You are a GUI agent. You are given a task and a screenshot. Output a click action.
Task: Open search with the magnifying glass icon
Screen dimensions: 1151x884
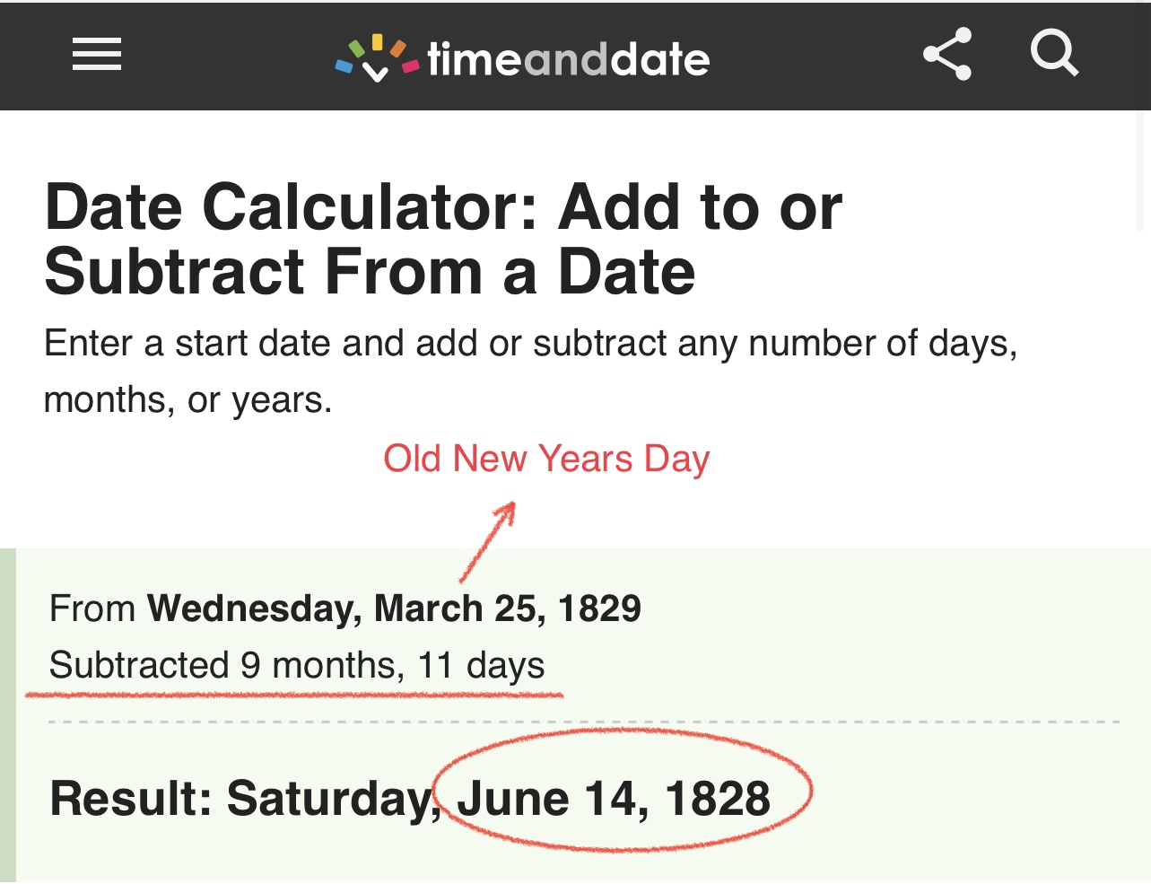pos(1053,53)
